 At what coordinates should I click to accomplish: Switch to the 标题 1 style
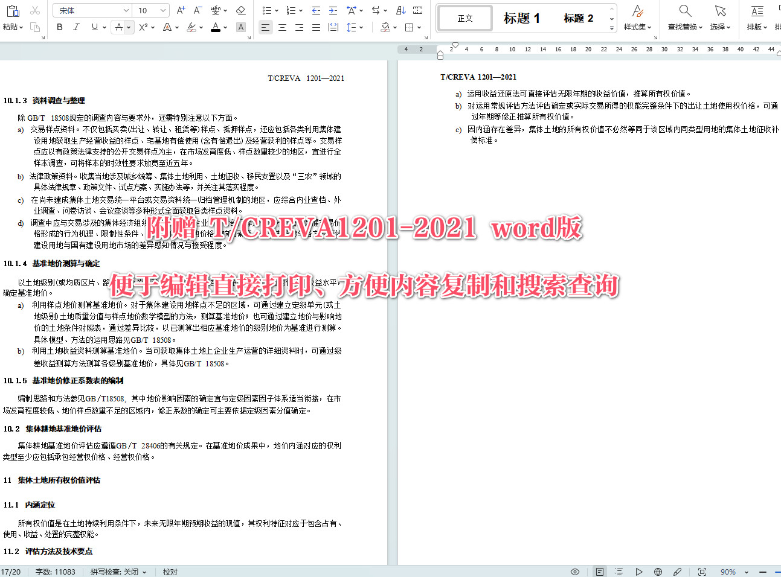[x=522, y=18]
